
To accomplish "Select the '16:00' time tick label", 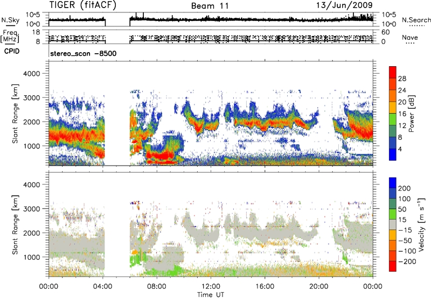I will 265,287.
